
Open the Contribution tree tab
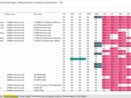38,96
